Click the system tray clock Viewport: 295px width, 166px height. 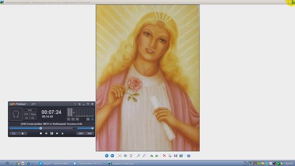[x=289, y=164]
